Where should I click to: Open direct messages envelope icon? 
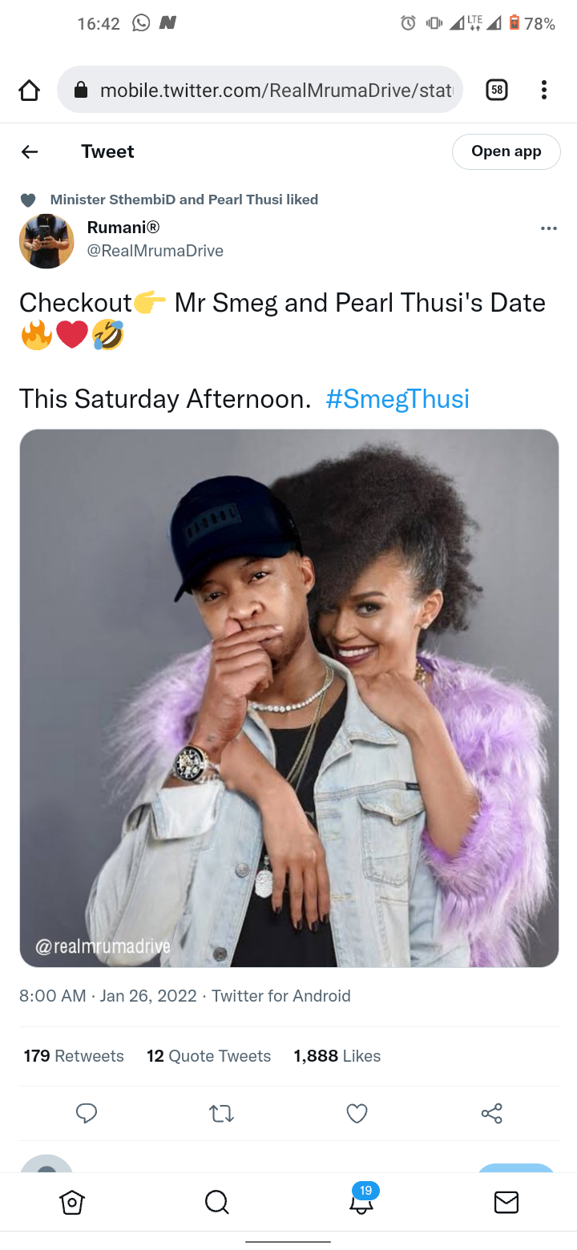coord(506,1202)
